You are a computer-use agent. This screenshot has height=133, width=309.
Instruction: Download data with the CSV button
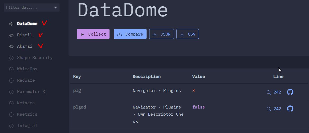[188, 34]
